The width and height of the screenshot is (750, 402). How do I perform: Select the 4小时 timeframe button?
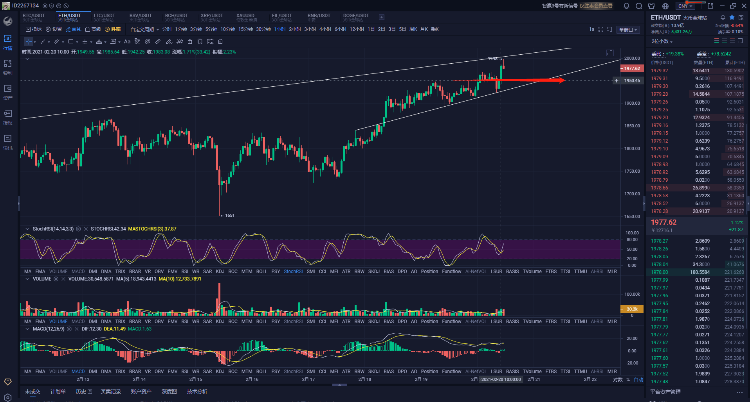(325, 29)
